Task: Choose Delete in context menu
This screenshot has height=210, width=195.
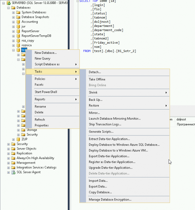Action: (52, 112)
